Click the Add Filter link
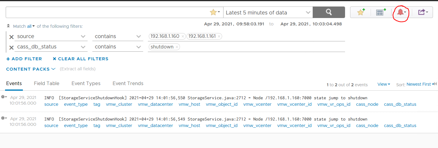 coord(24,59)
